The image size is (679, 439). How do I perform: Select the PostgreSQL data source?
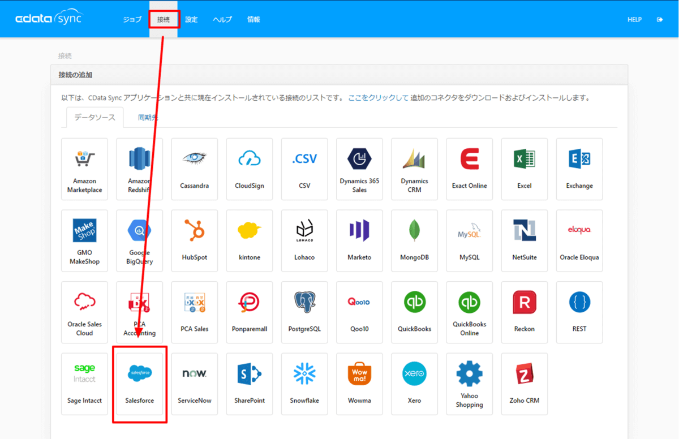[x=304, y=312]
